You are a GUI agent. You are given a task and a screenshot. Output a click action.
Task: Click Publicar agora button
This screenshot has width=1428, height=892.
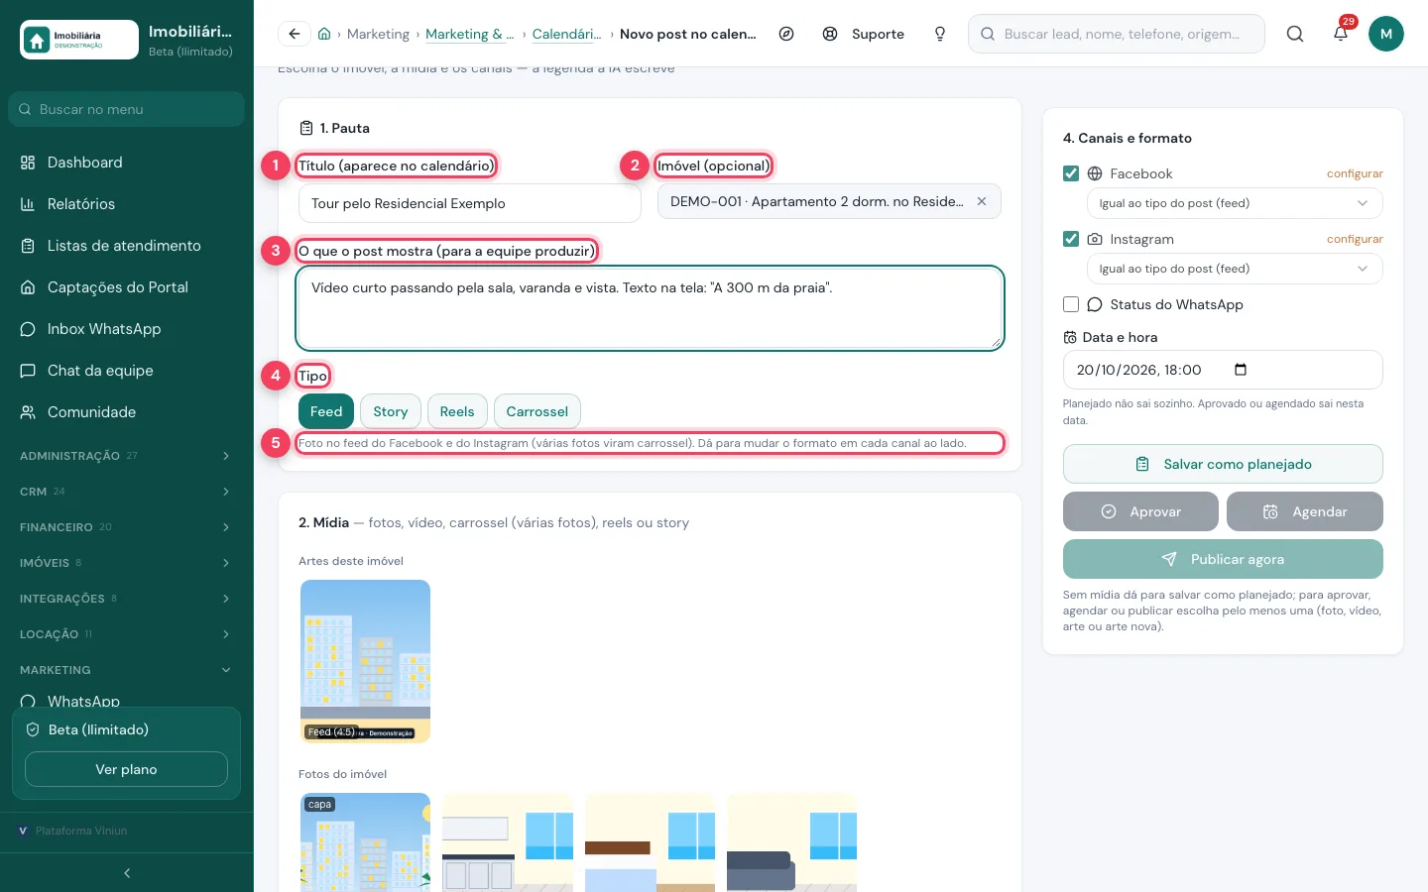click(1223, 559)
